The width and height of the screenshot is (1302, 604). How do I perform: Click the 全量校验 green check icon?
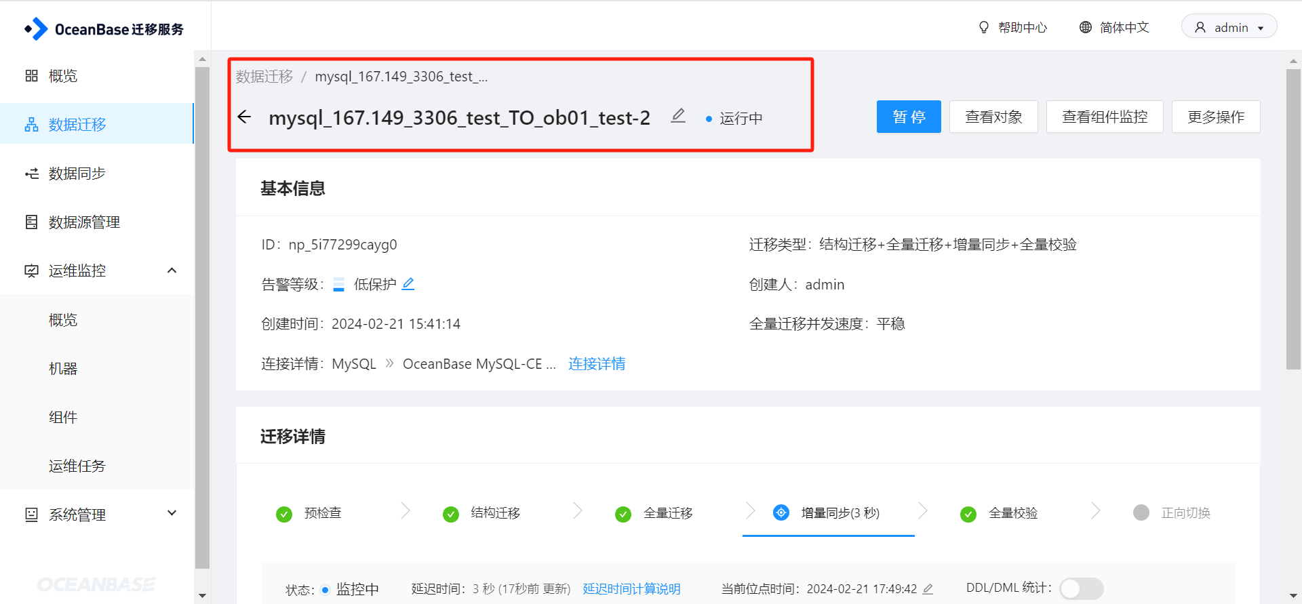point(968,515)
